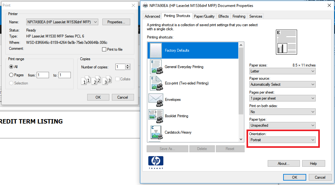The image size is (335, 185).
Task: Click Cancel in the Print dialog
Action: (x=123, y=97)
